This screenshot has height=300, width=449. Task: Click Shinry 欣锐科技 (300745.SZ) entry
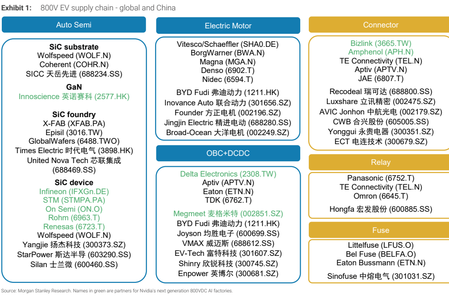(228, 264)
